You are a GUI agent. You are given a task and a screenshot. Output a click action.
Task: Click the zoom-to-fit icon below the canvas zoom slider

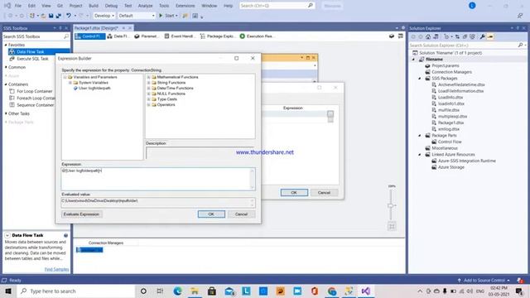392,226
